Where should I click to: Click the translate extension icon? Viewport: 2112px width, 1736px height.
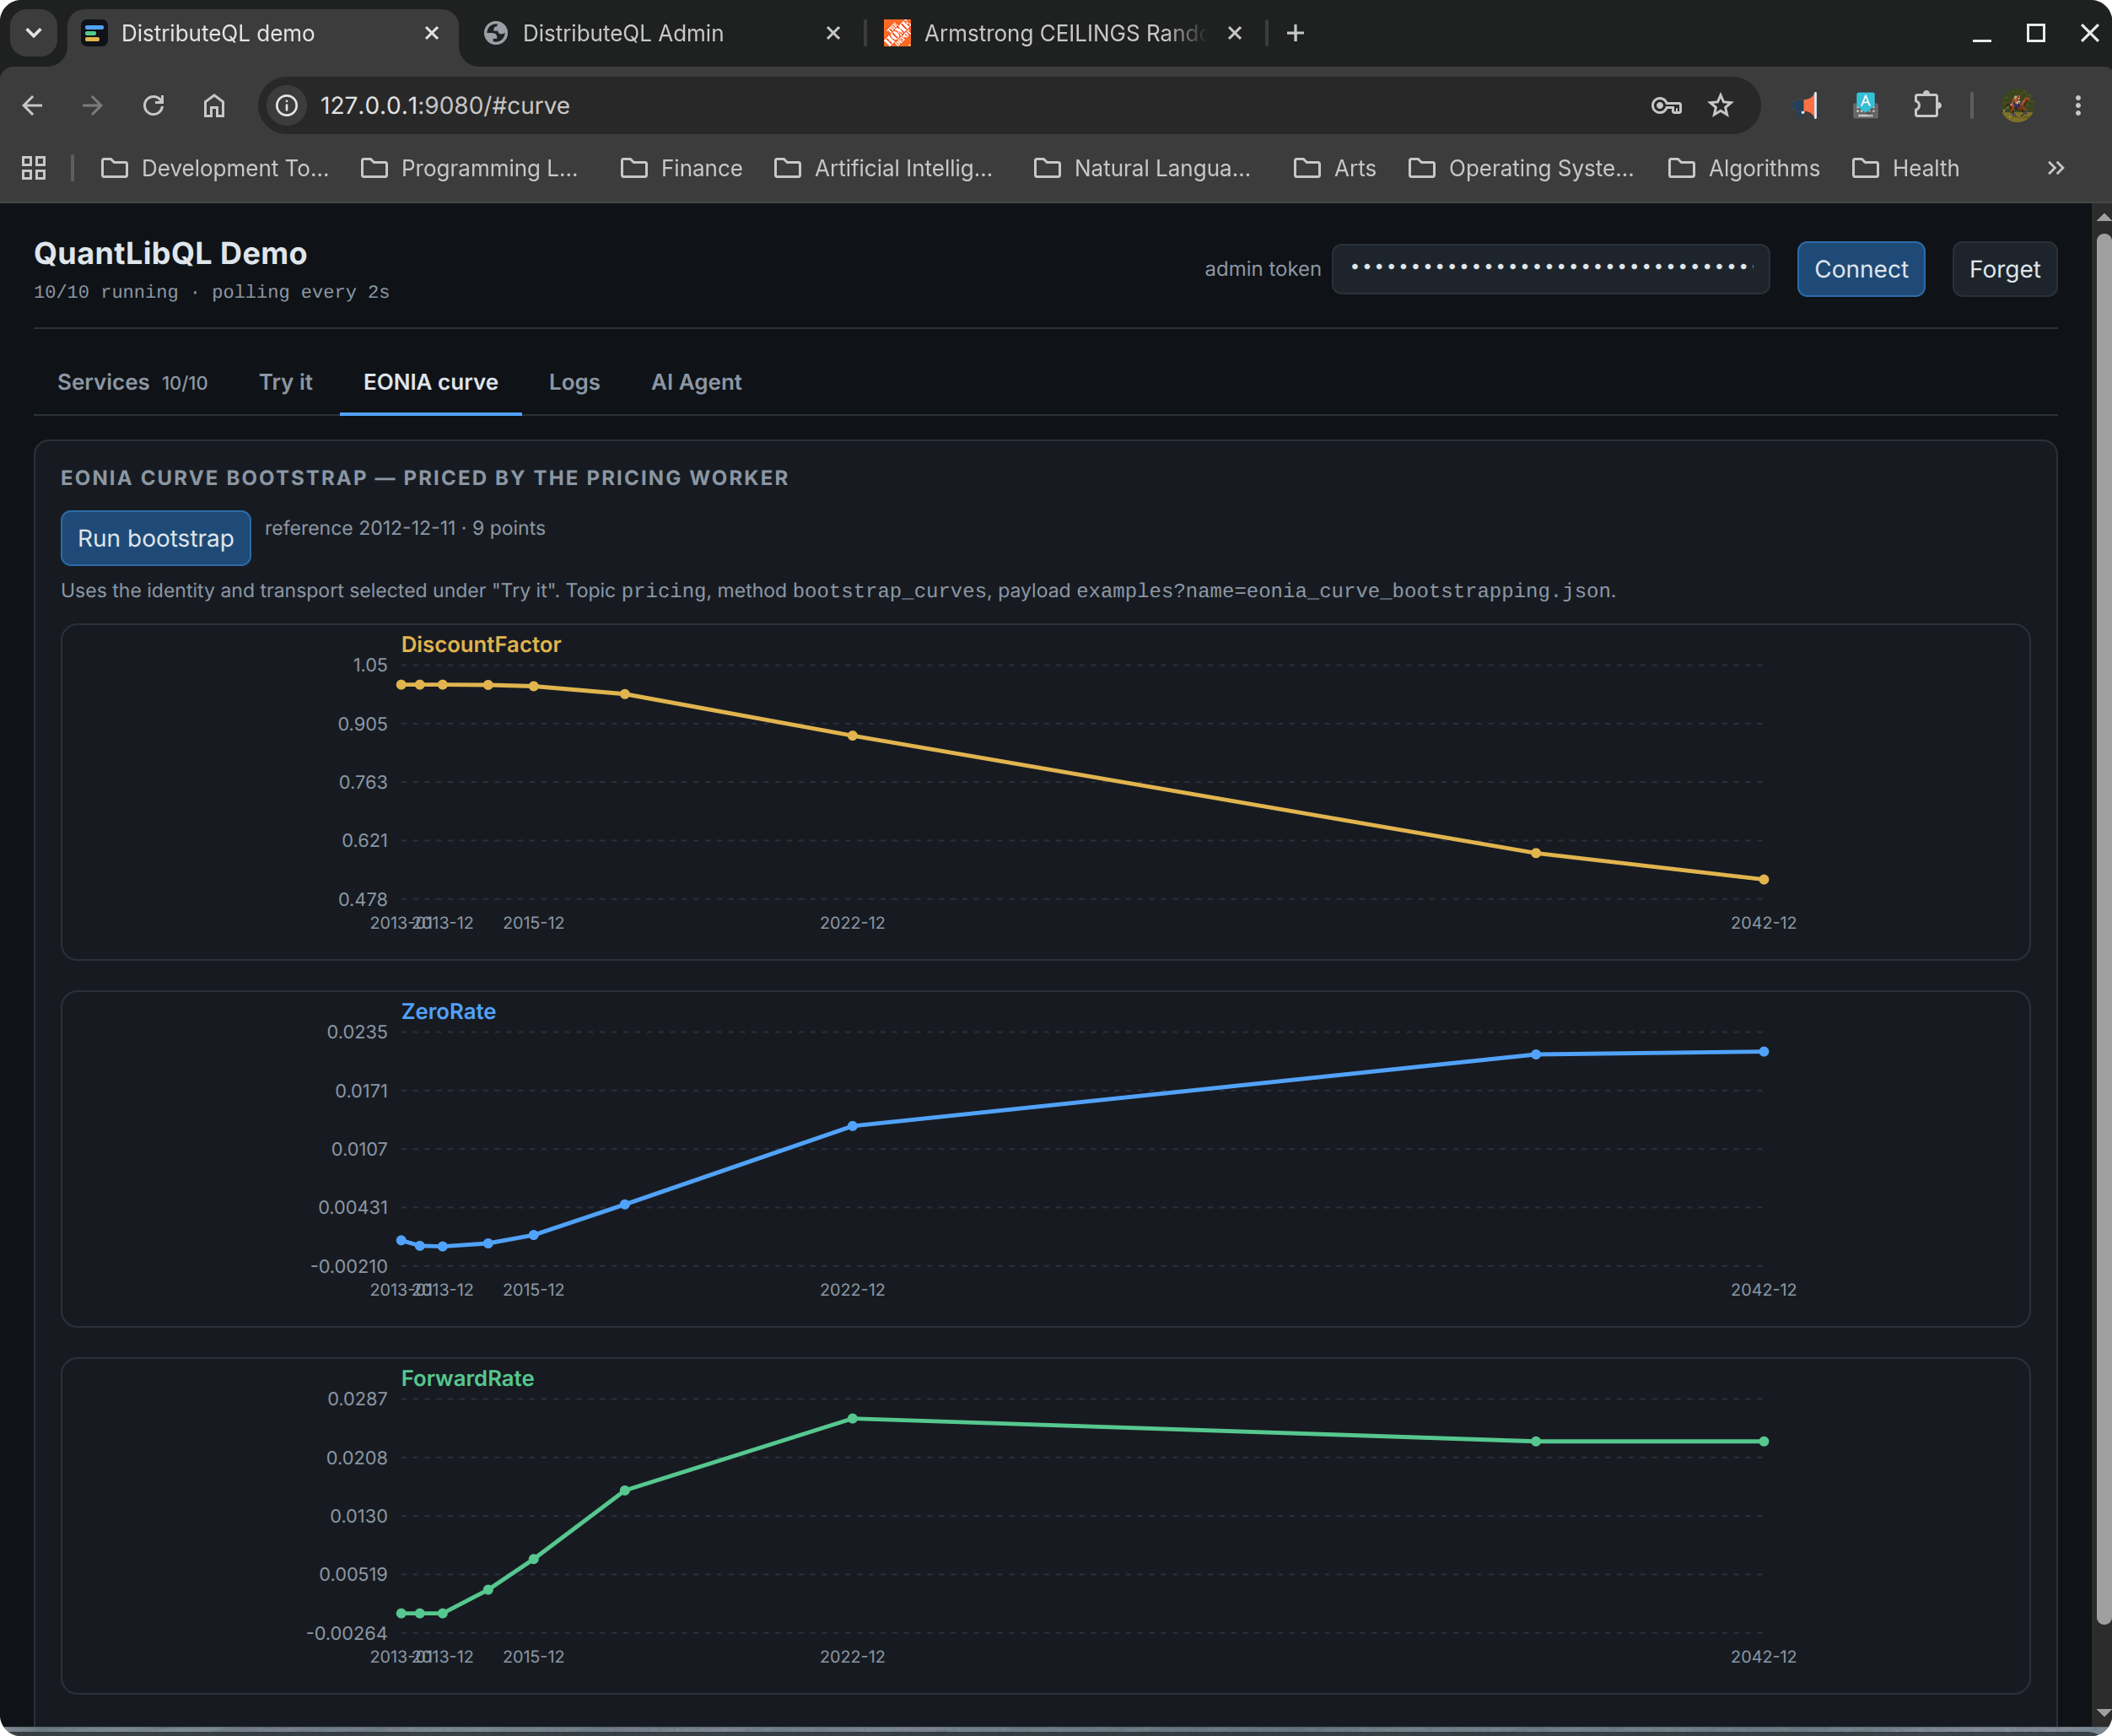pos(1866,105)
